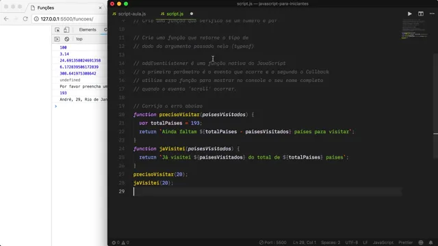Click the console output 'undefined'
The height and width of the screenshot is (246, 438).
pyautogui.click(x=70, y=80)
